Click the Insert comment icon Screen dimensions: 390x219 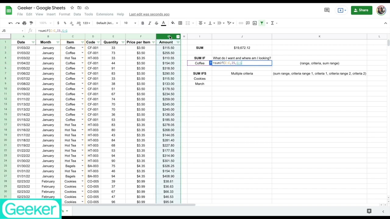(248, 23)
